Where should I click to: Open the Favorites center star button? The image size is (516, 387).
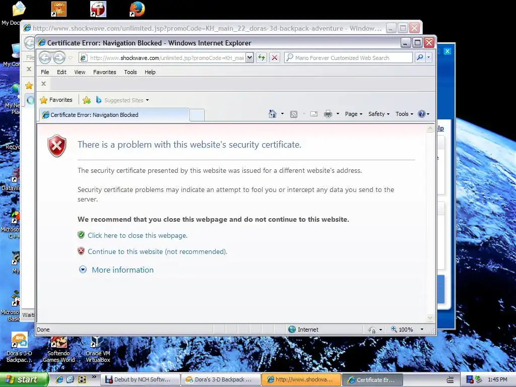(56, 100)
